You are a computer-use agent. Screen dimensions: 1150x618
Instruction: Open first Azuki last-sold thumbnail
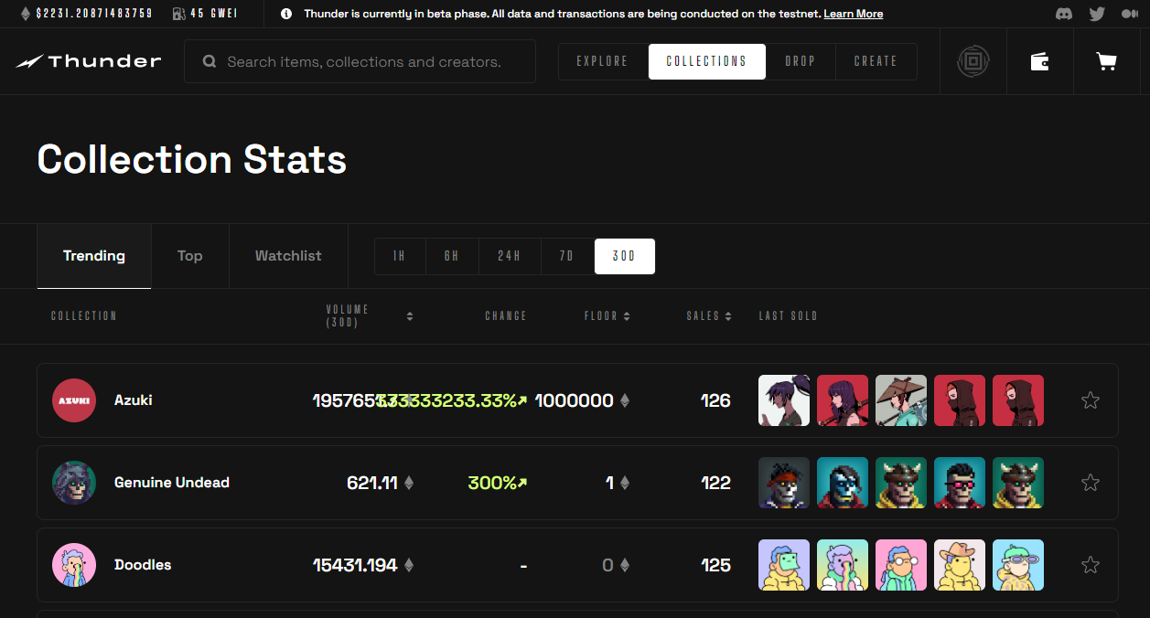click(784, 400)
